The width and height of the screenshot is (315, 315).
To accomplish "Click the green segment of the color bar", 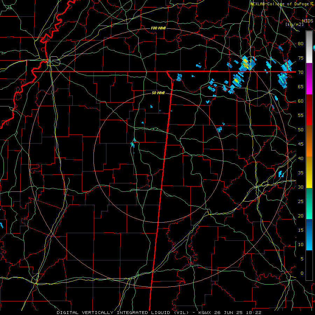I will [309, 203].
